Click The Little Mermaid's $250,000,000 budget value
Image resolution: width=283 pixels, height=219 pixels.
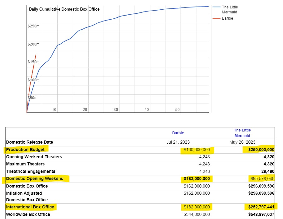tap(261, 150)
